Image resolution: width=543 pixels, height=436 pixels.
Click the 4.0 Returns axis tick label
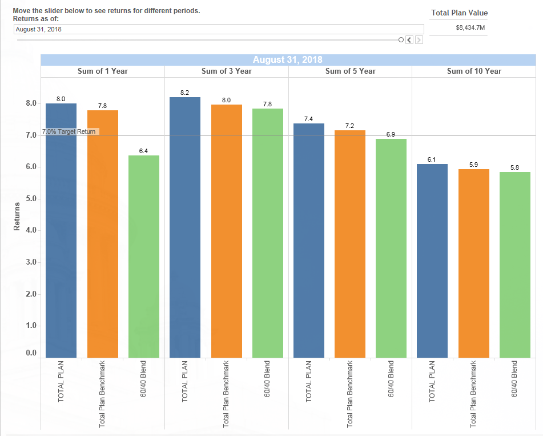click(31, 230)
